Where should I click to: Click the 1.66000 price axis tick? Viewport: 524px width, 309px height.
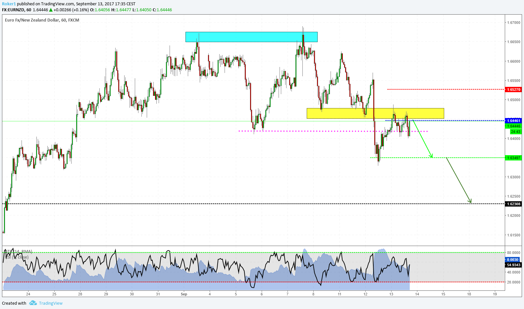pos(514,61)
